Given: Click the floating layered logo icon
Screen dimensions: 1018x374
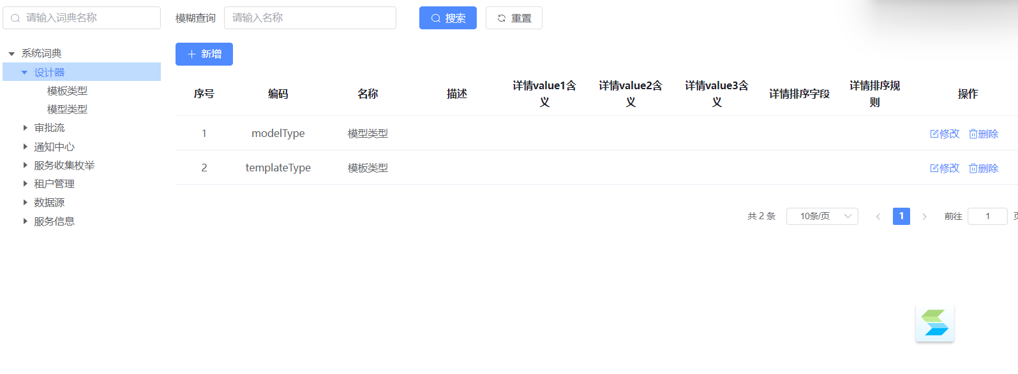Looking at the screenshot, I should coord(934,323).
